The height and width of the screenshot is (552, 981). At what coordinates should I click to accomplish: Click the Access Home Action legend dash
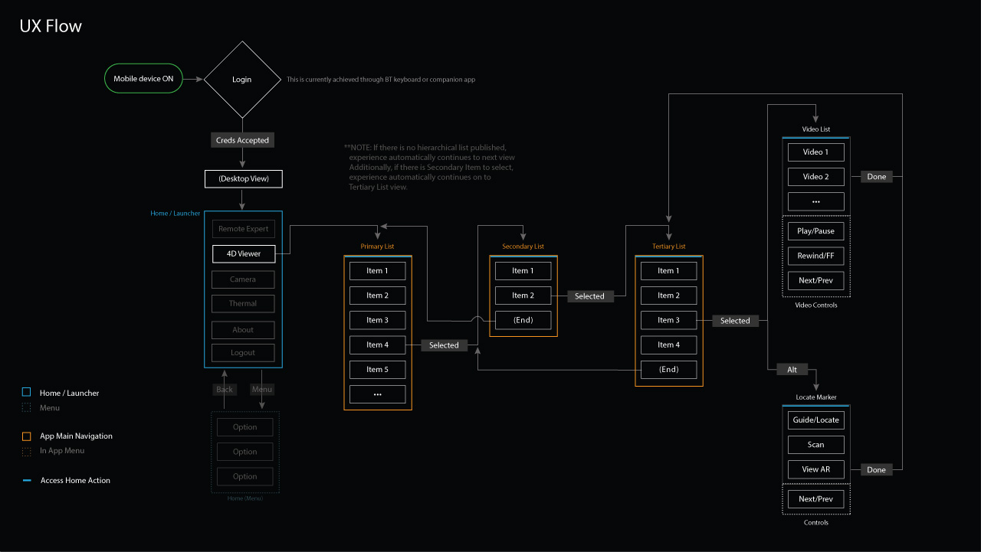click(x=27, y=481)
